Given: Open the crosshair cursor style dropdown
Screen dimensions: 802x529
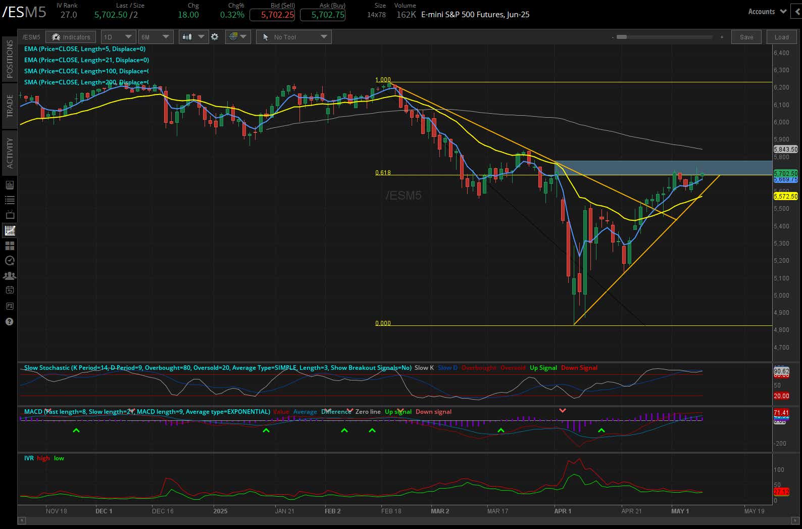Looking at the screenshot, I should [238, 37].
